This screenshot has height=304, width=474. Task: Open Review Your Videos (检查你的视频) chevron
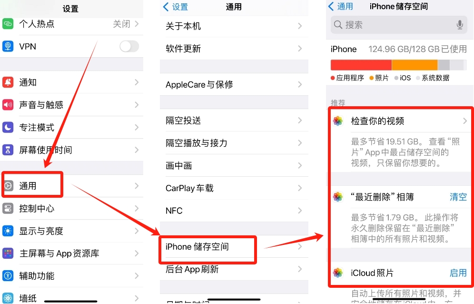tap(464, 121)
